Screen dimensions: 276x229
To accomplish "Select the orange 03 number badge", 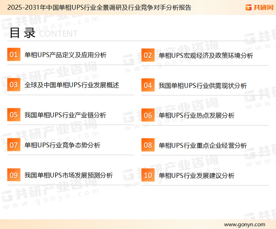I will (x=14, y=85).
